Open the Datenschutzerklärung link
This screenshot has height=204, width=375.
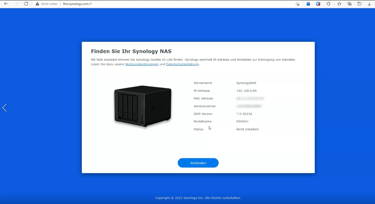click(x=182, y=64)
